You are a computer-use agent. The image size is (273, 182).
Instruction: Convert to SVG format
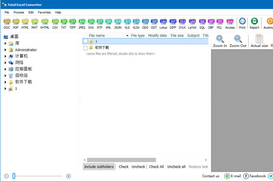91,24
